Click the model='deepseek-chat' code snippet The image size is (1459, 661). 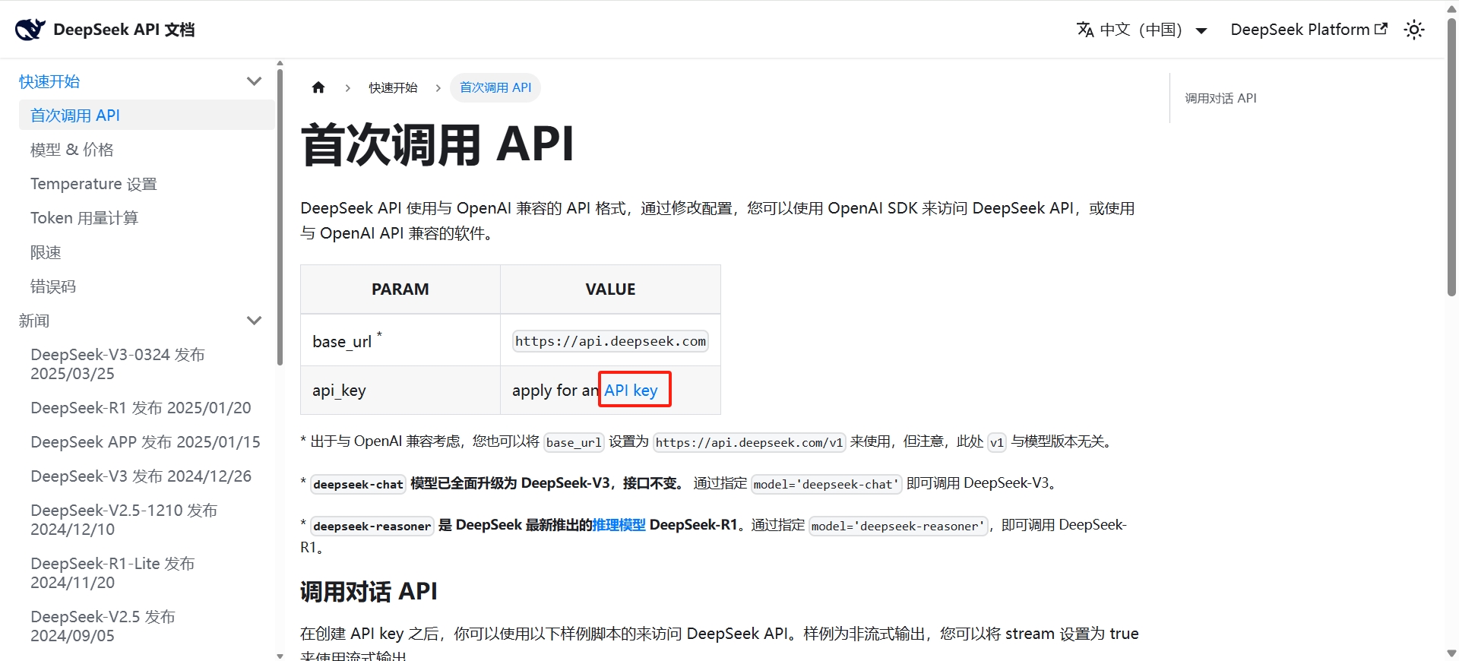(x=827, y=484)
